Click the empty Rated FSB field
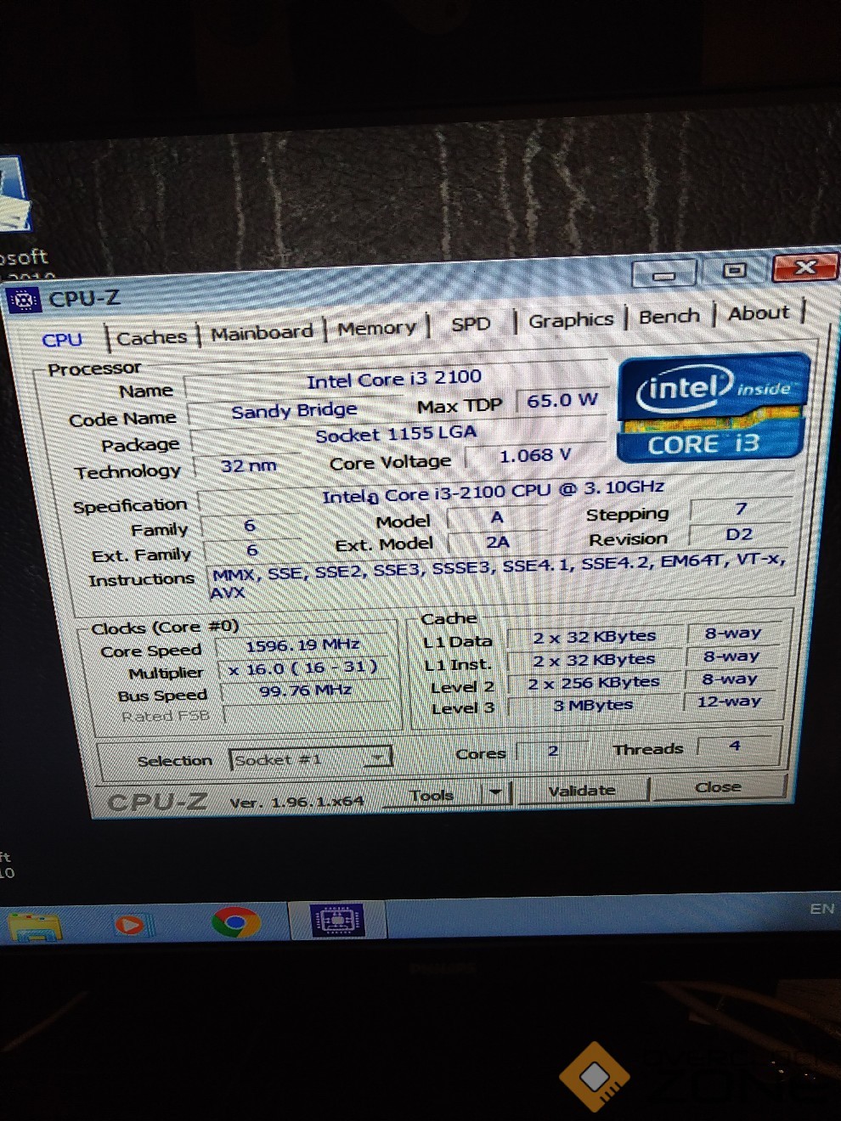This screenshot has width=841, height=1121. (309, 713)
